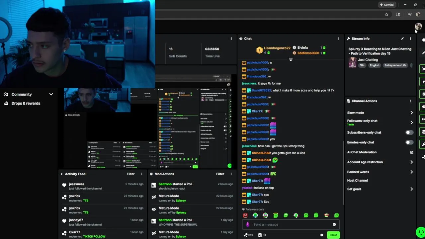Viewport: 425px width, 239px height.
Task: Open username Chino2Lindo kiss message
Action: pyautogui.click(x=261, y=153)
